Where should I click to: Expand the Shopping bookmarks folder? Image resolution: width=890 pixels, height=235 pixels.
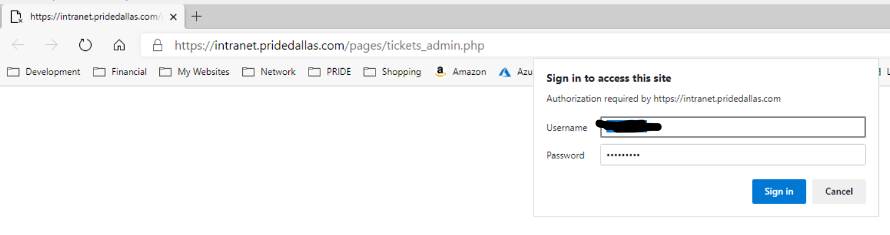392,72
